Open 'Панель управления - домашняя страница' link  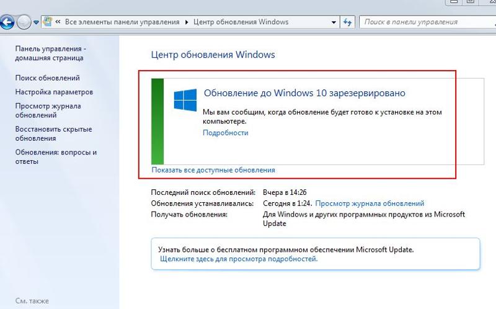(51, 53)
